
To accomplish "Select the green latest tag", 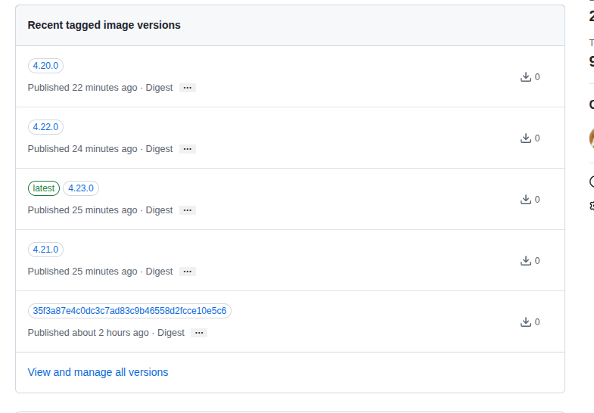I will click(x=44, y=188).
